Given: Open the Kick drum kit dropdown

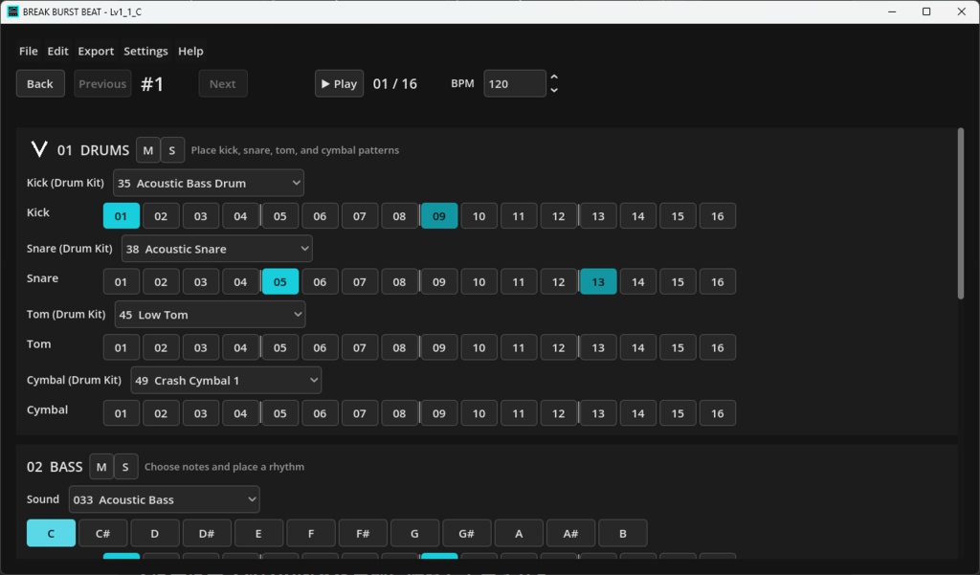Looking at the screenshot, I should [x=208, y=183].
